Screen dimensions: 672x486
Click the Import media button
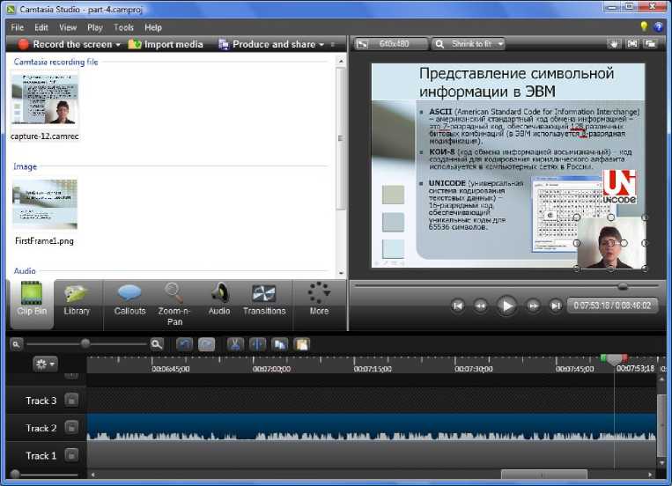pos(166,44)
